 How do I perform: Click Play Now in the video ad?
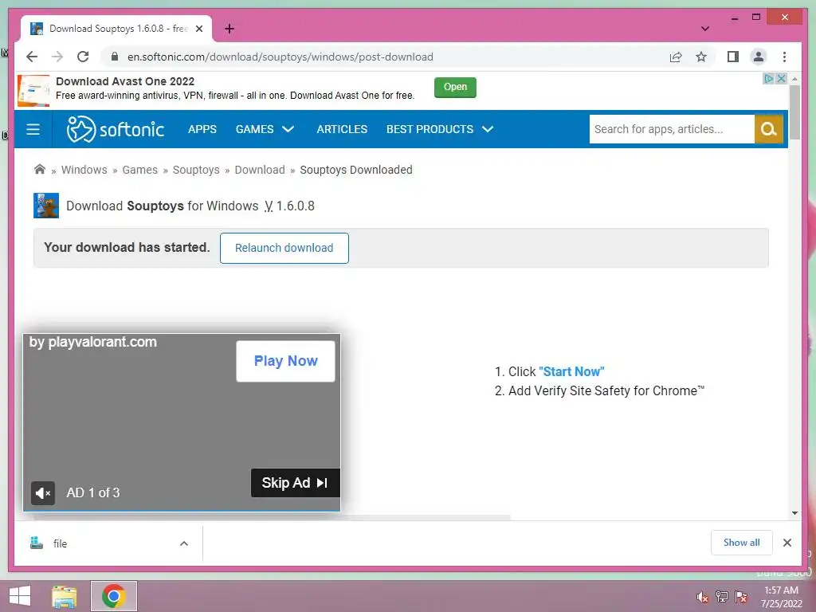[x=286, y=361]
